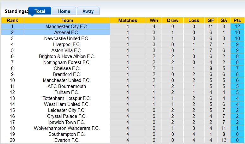Click the Everton F.C. team name
The width and height of the screenshot is (245, 144).
67,140
